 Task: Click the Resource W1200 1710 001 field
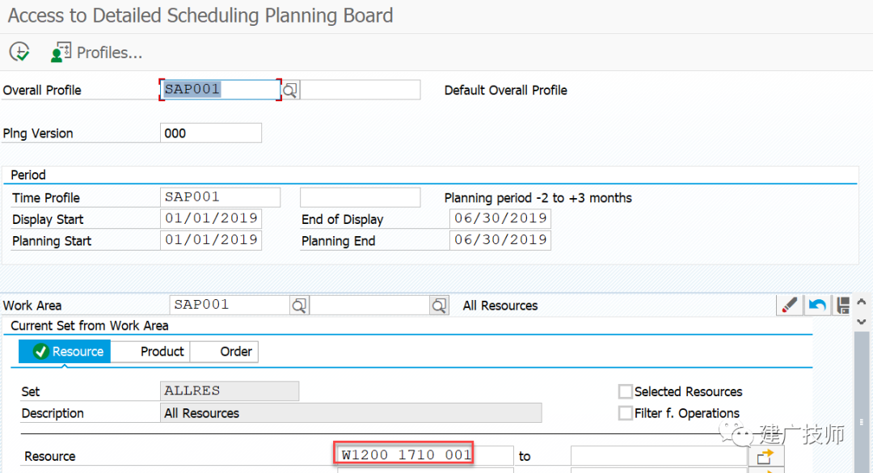tap(425, 455)
